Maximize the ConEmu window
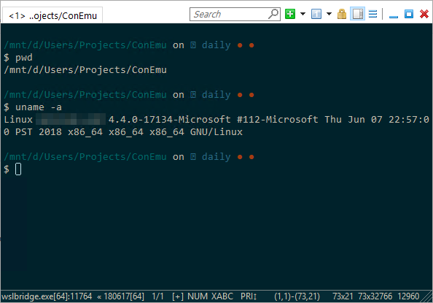Viewport: 433px width, 303px height. tap(409, 14)
